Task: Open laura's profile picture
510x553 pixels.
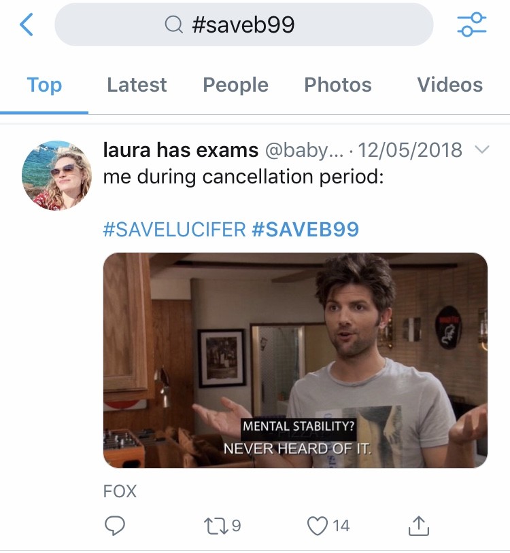Action: pos(57,176)
